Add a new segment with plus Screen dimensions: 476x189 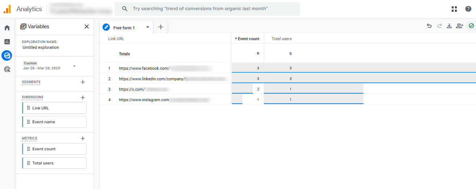(83, 82)
